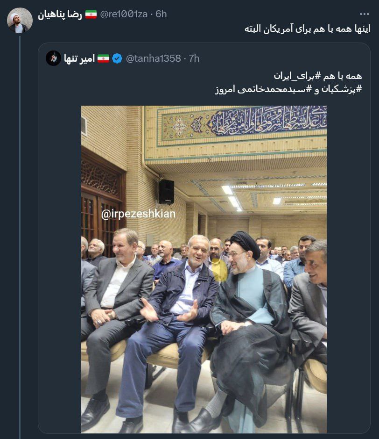Open the امیر تنها display name
Screen dimensions: 379x439
click(x=79, y=58)
